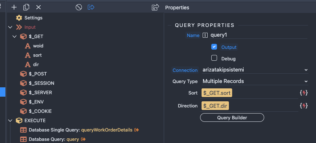316x143 pixels.
Task: Click the text-type icon beside woid
Action: [x=28, y=46]
